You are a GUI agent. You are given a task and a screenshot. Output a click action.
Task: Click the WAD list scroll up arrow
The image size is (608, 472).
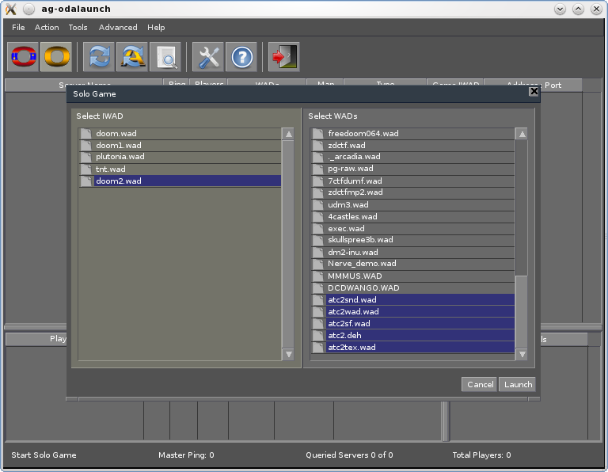[522, 134]
